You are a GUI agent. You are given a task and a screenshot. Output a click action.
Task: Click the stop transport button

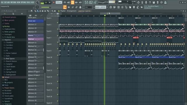coord(50,3)
